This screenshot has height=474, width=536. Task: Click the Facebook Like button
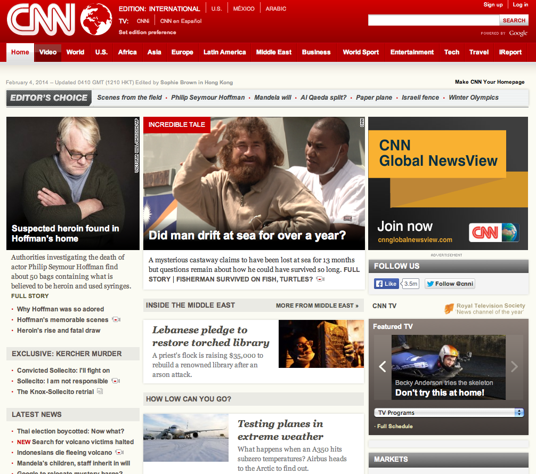point(386,284)
